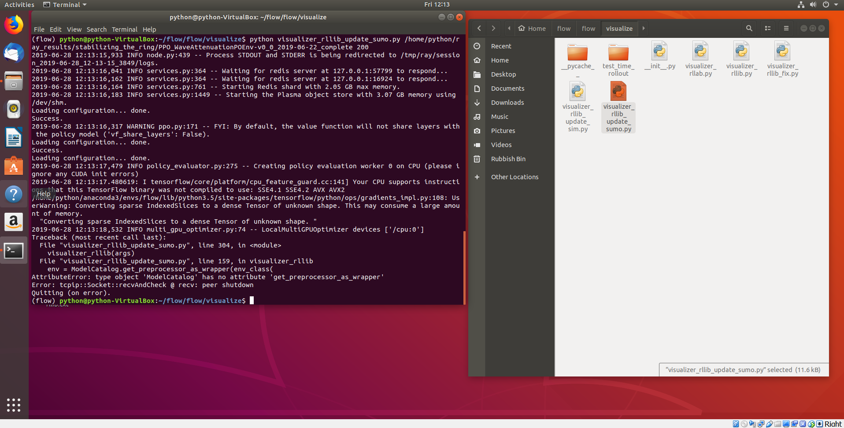Open the system status menu chevron
844x428 pixels.
836,5
